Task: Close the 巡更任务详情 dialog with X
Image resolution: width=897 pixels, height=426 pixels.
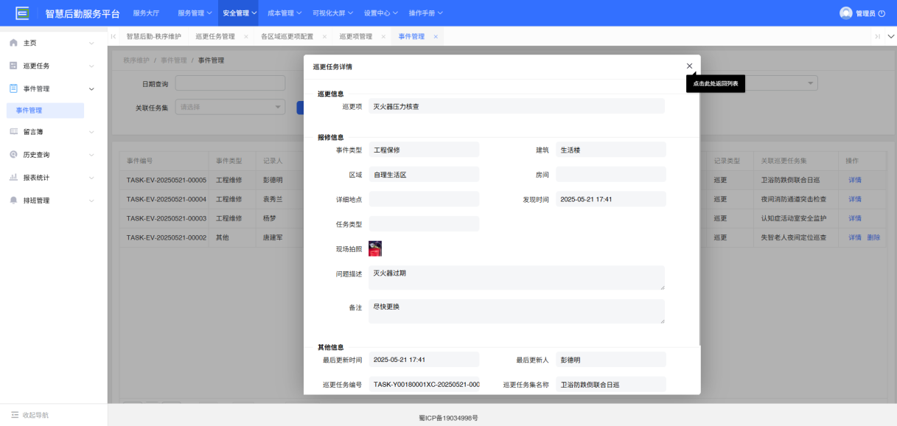Action: [x=689, y=66]
